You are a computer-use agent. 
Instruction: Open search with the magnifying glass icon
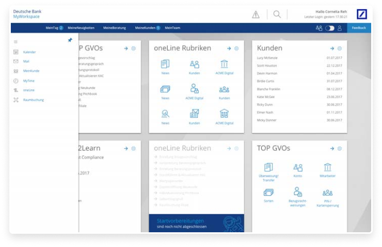pyautogui.click(x=277, y=15)
